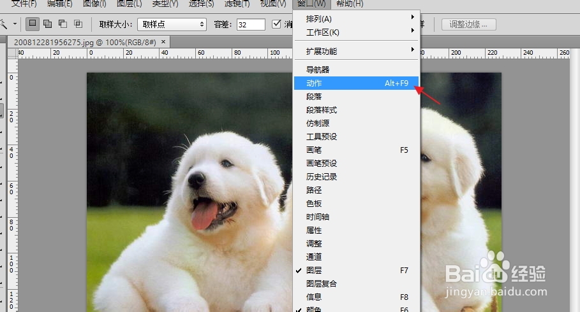
Task: Expand the 工作区(K) submenu
Action: [356, 32]
